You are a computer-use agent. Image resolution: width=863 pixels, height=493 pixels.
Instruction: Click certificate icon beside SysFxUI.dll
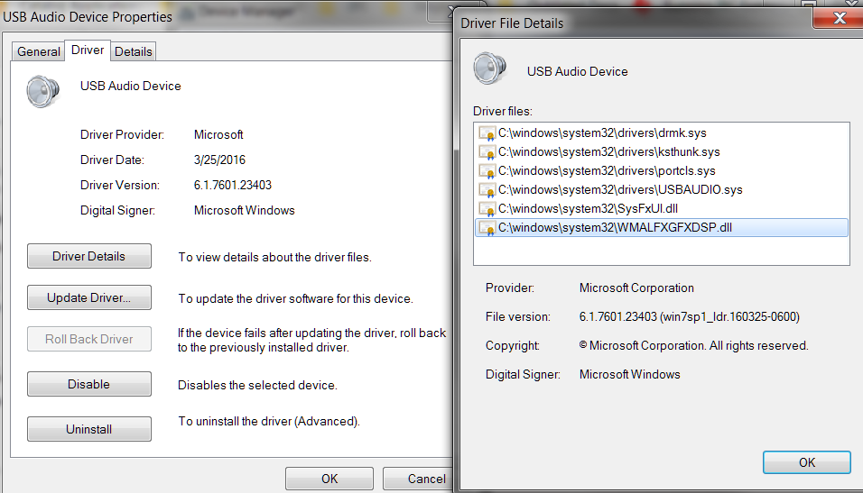click(487, 209)
